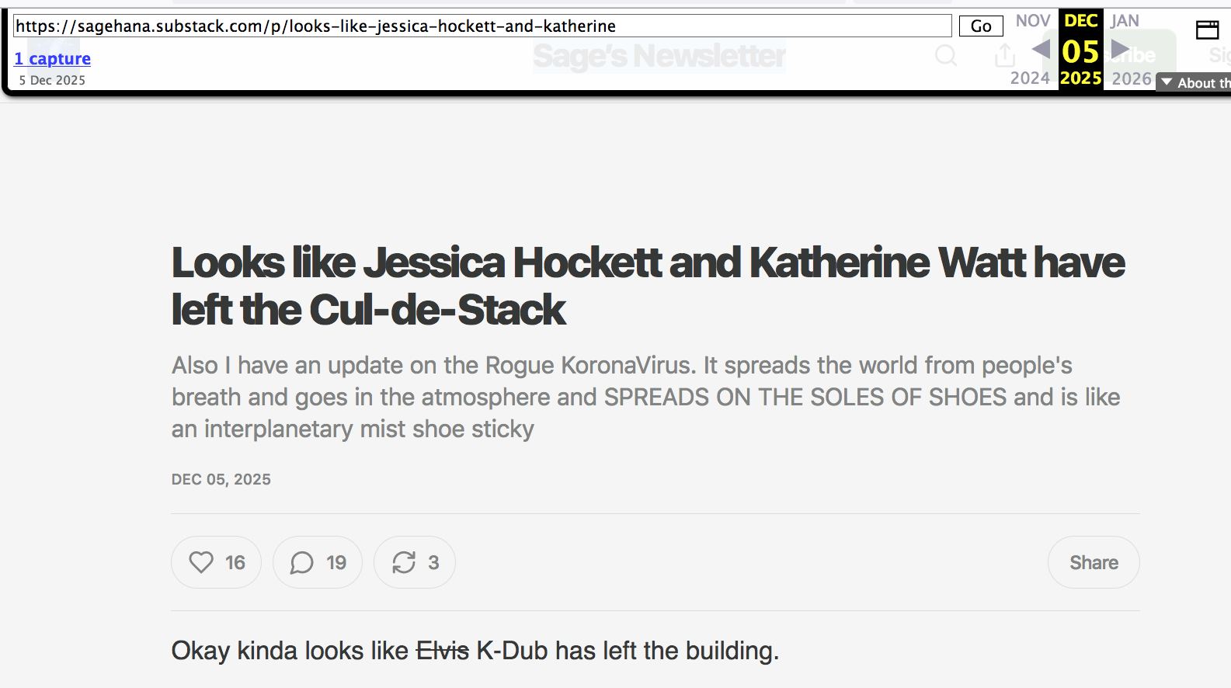Click the Wayback toolbar window icon
The width and height of the screenshot is (1231, 688).
click(x=1207, y=30)
